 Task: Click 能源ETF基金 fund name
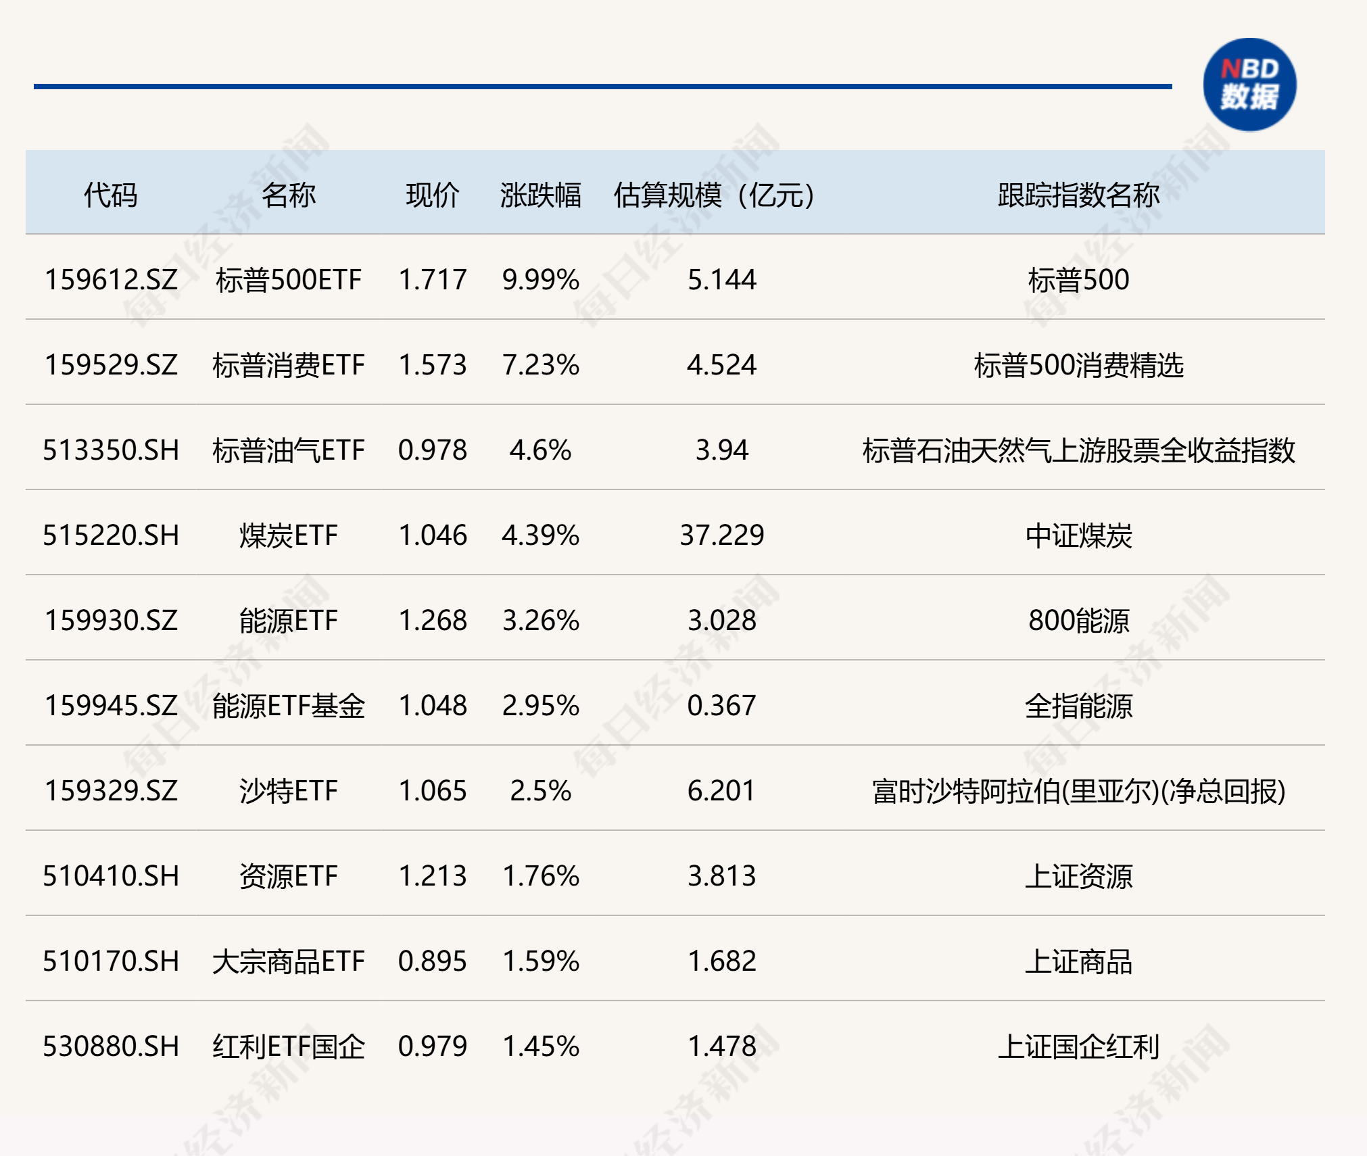tap(289, 706)
